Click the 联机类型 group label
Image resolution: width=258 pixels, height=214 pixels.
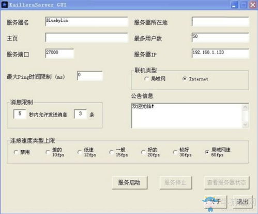pyautogui.click(x=146, y=70)
